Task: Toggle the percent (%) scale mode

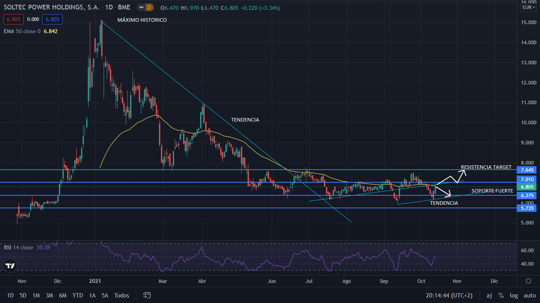Action: [501, 295]
